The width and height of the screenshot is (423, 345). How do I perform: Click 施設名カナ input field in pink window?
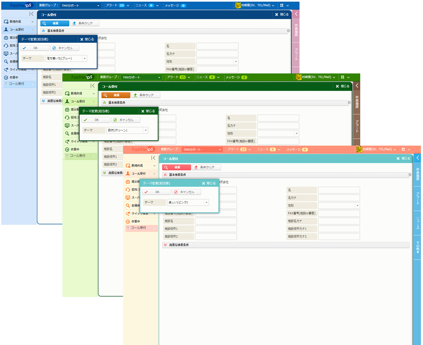(338, 221)
